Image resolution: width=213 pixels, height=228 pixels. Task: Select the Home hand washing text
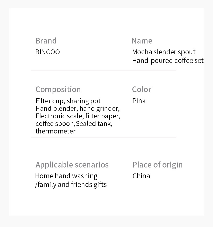[x=66, y=176]
